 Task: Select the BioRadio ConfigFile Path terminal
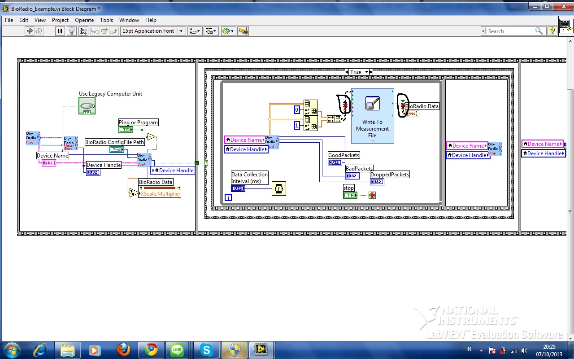pyautogui.click(x=117, y=149)
